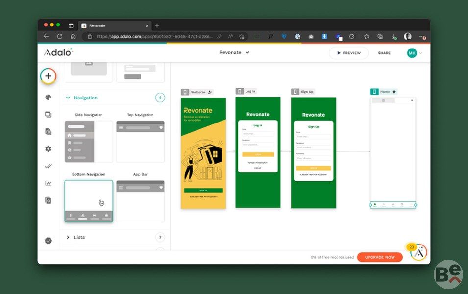Select the Bottom Navigation component thumbnail
Viewport: 468px width, 294px height.
89,201
